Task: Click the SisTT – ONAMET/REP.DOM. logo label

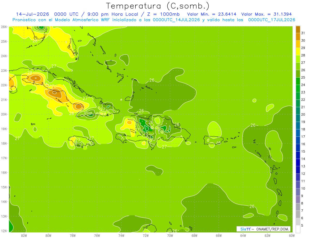Action: (x=263, y=229)
